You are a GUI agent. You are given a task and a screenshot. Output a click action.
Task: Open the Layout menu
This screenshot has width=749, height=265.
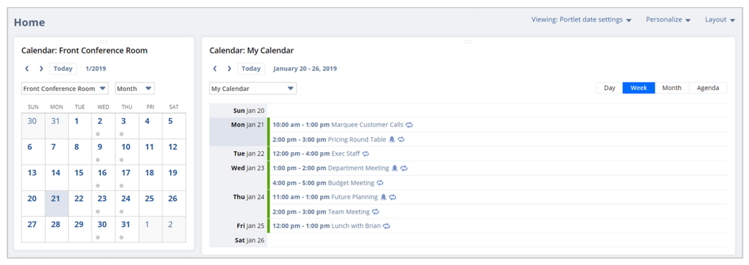coord(719,20)
